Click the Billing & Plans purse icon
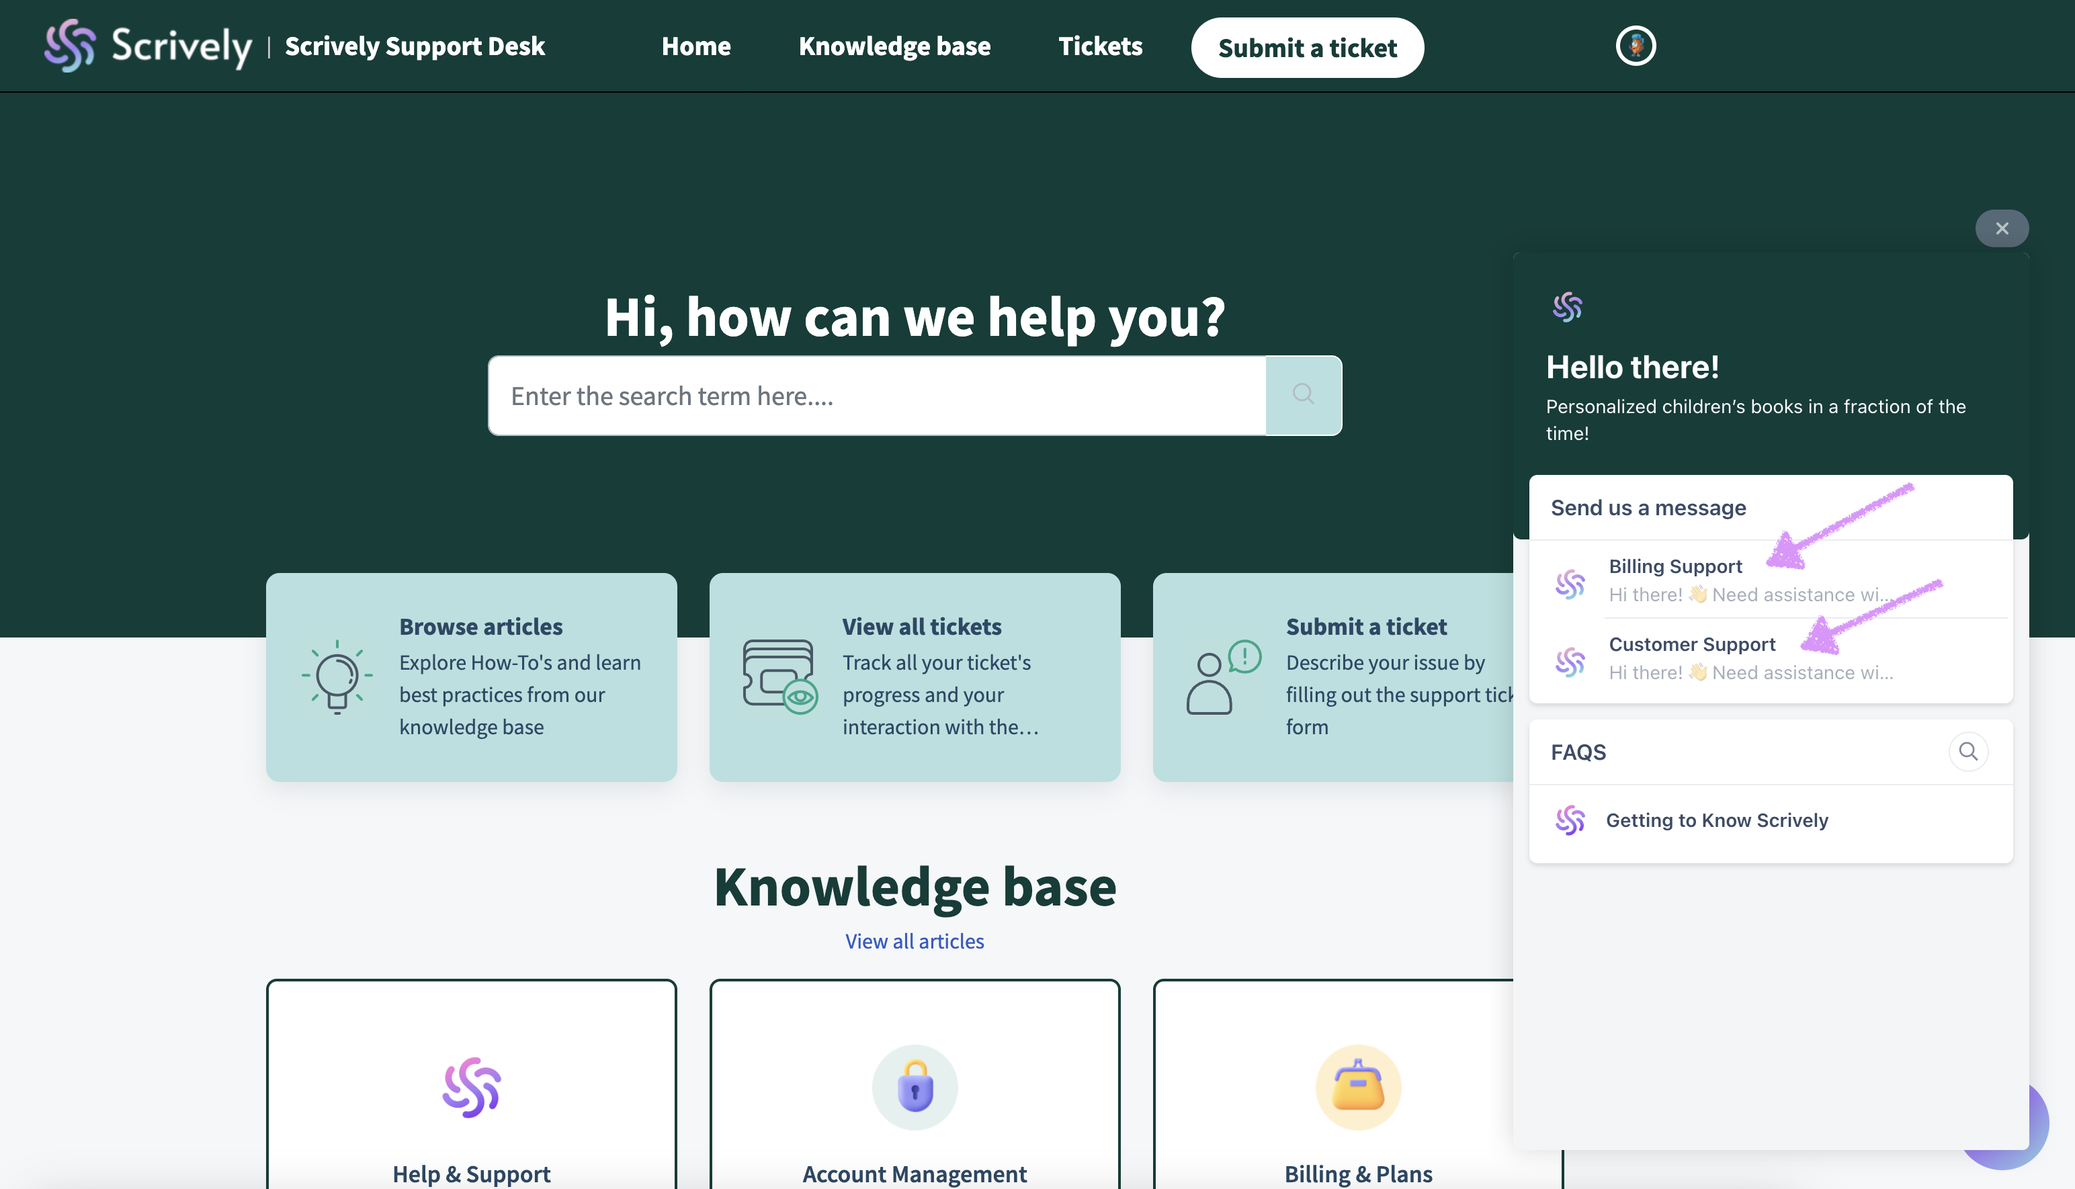2075x1189 pixels. pos(1357,1087)
